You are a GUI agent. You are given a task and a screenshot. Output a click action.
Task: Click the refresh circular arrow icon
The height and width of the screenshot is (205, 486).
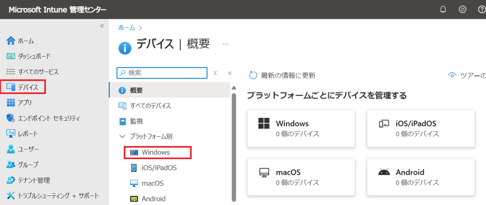pyautogui.click(x=253, y=75)
